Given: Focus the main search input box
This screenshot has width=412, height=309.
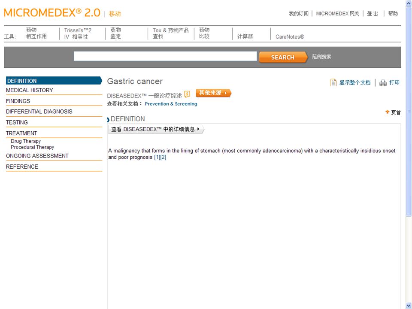Looking at the screenshot, I should click(165, 56).
